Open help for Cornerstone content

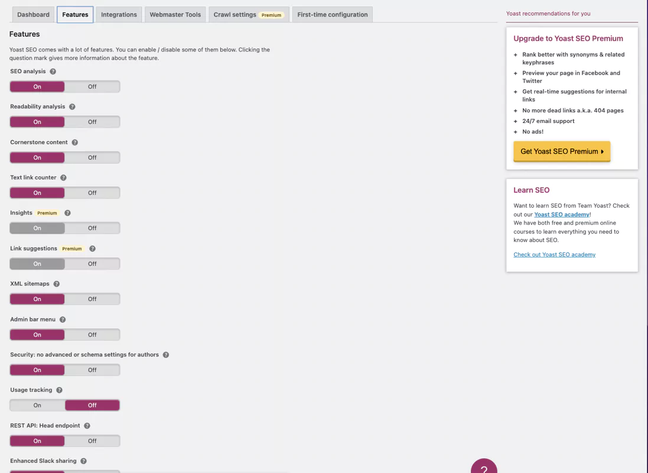coord(74,142)
